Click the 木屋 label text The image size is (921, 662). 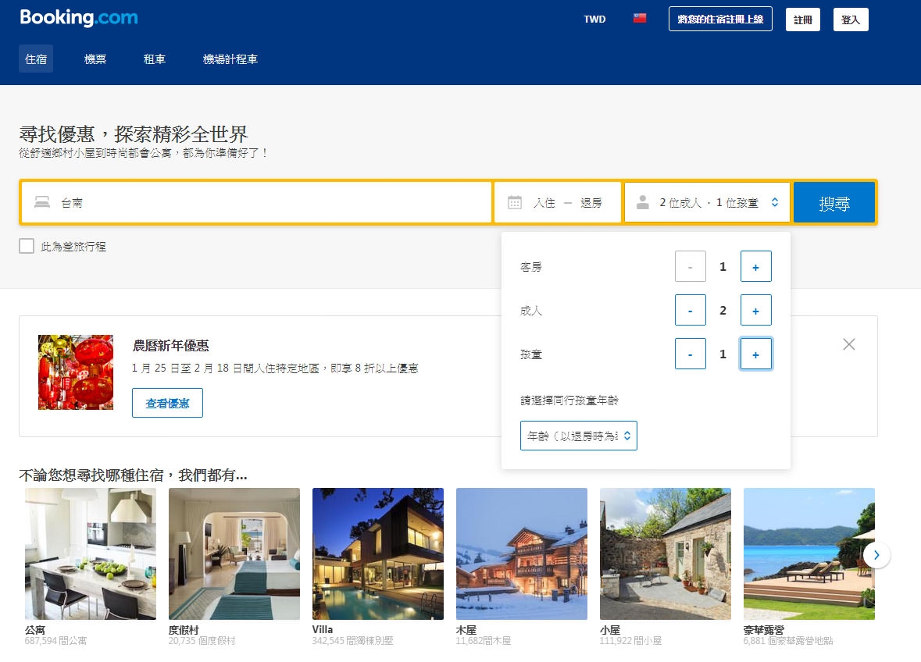click(466, 630)
